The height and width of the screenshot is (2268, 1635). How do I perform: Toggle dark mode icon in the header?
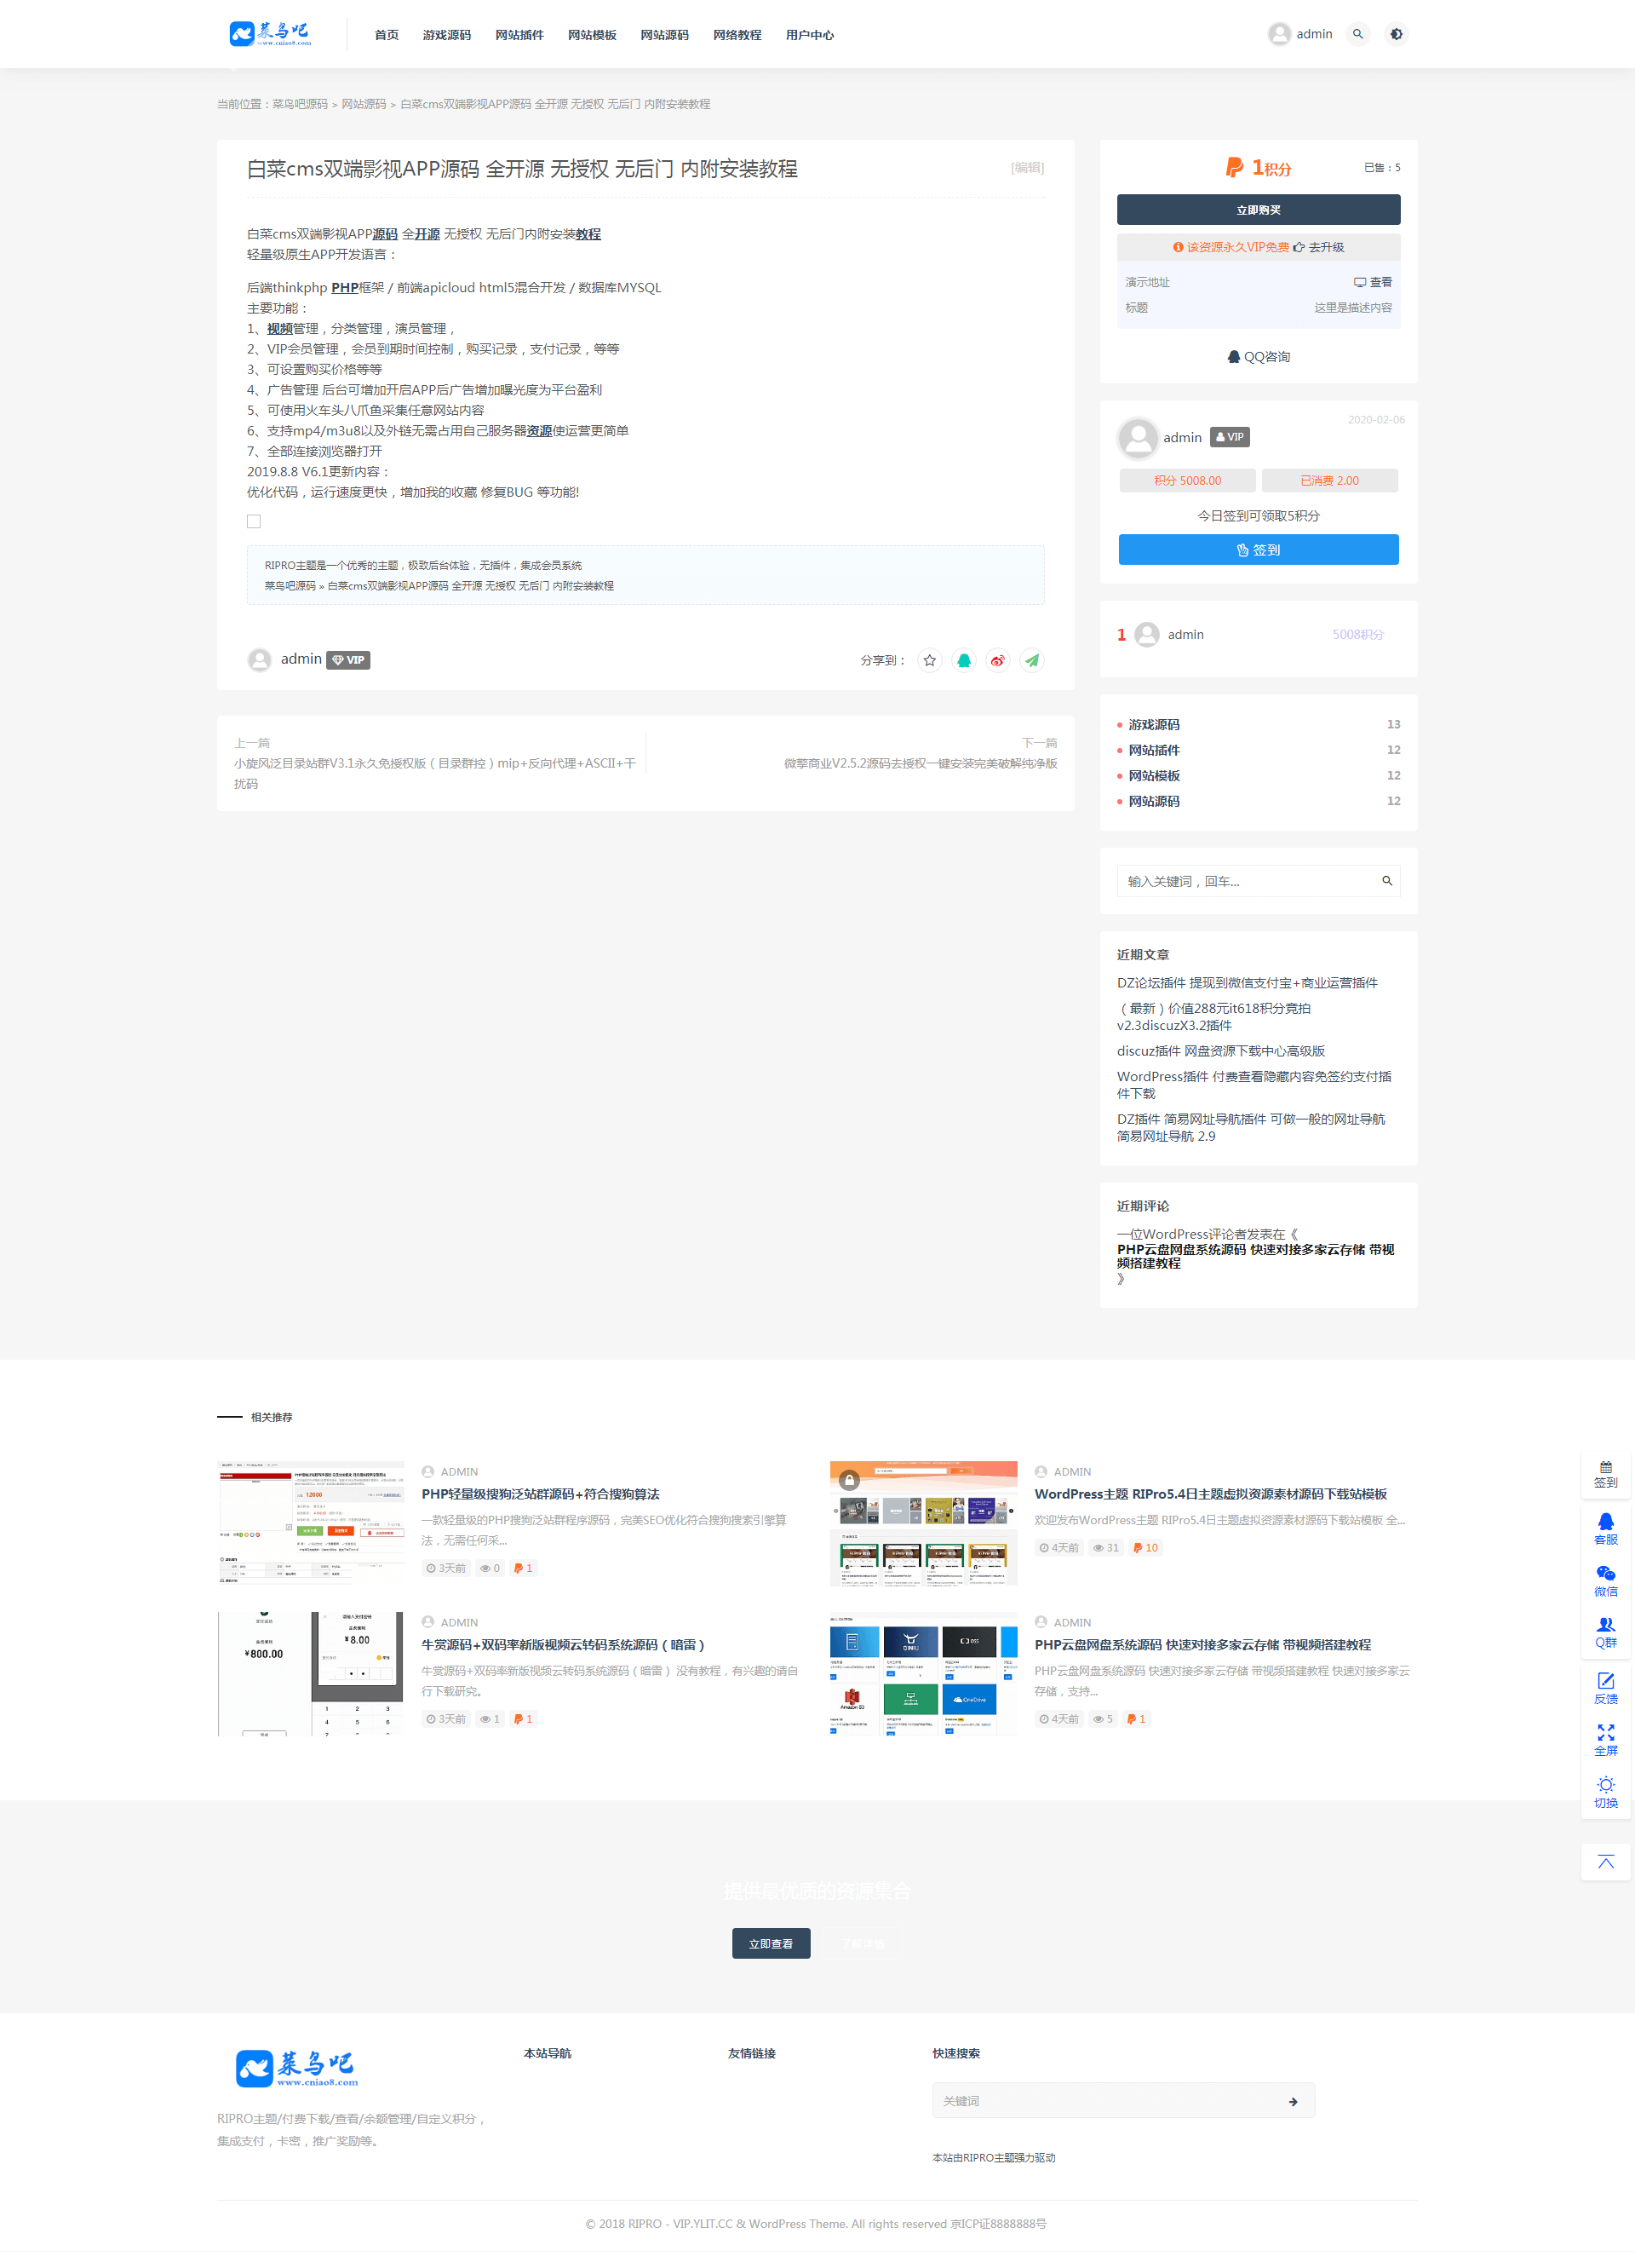[x=1397, y=34]
